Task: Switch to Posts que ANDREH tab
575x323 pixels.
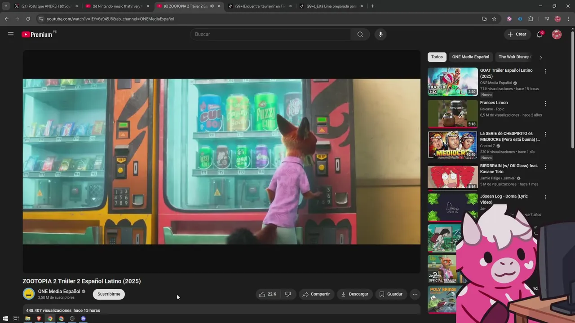Action: click(46, 6)
